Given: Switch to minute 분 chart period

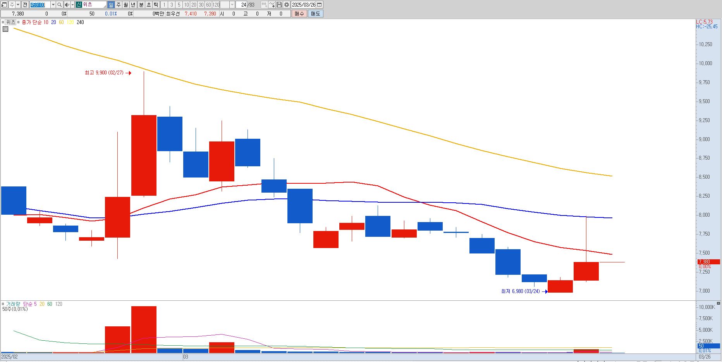Looking at the screenshot, I should pyautogui.click(x=141, y=5).
